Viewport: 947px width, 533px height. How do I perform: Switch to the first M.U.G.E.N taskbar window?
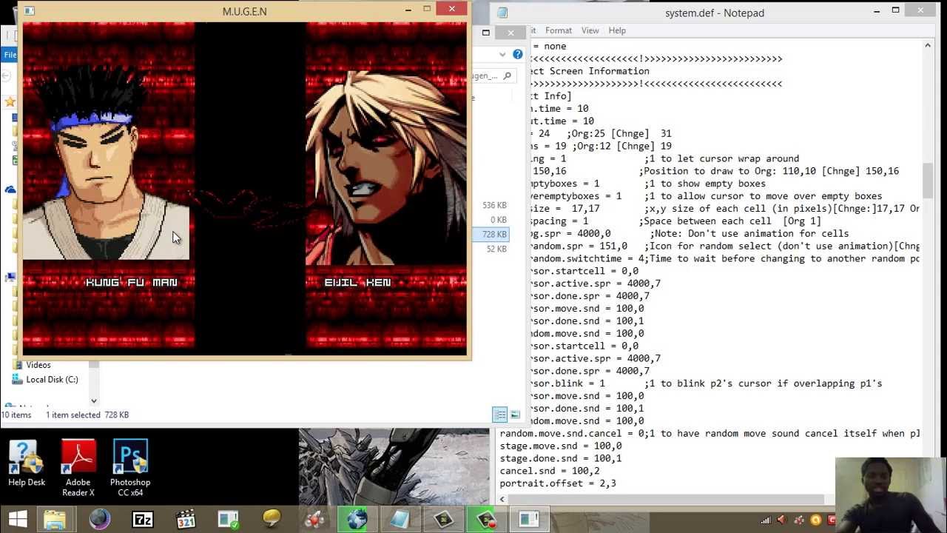click(x=443, y=520)
